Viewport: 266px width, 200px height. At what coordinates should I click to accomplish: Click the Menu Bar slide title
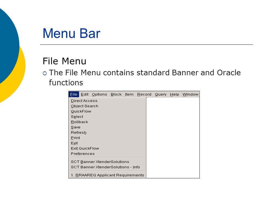(71, 33)
